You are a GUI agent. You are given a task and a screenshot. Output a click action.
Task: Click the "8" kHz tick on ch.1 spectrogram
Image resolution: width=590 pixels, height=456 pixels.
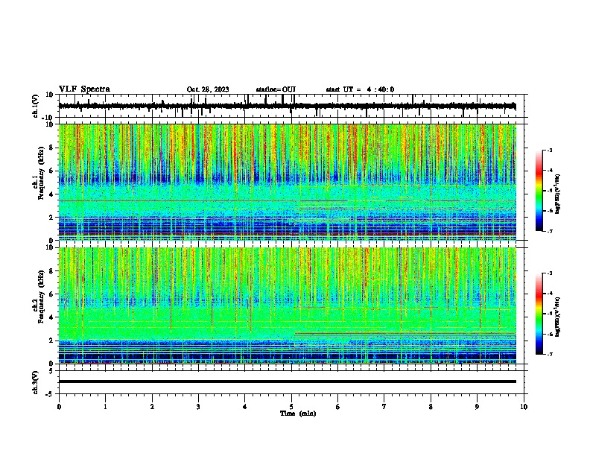pos(52,148)
